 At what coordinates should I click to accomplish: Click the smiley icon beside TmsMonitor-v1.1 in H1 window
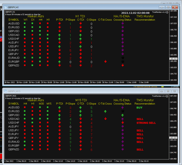click(x=167, y=12)
